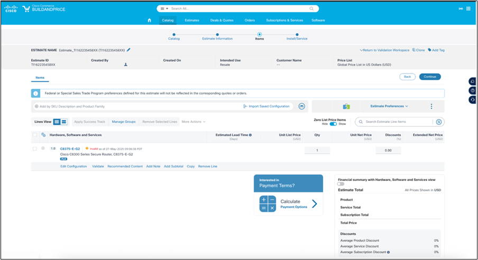
Task: Click the PLH badge under C8375-E-G2
Action: click(x=63, y=159)
